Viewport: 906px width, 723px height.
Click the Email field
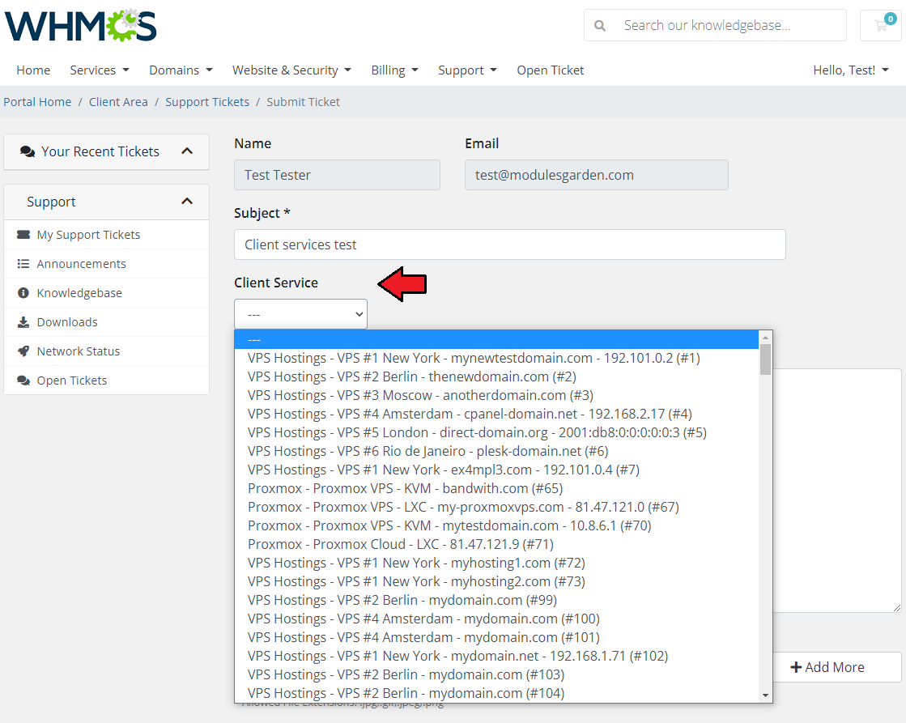(x=596, y=175)
